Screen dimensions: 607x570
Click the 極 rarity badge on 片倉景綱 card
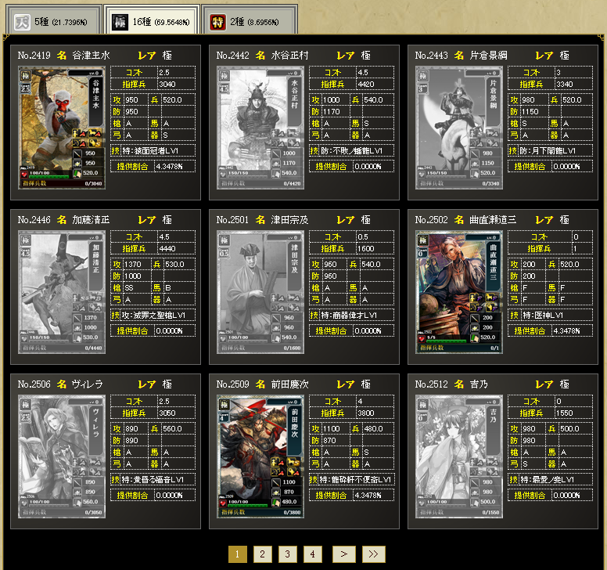pyautogui.click(x=422, y=76)
